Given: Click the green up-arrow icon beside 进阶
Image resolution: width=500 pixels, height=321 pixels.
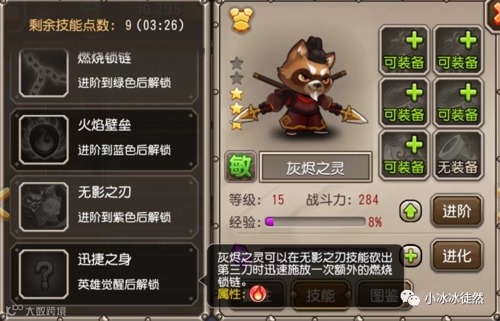Looking at the screenshot, I should click(411, 211).
